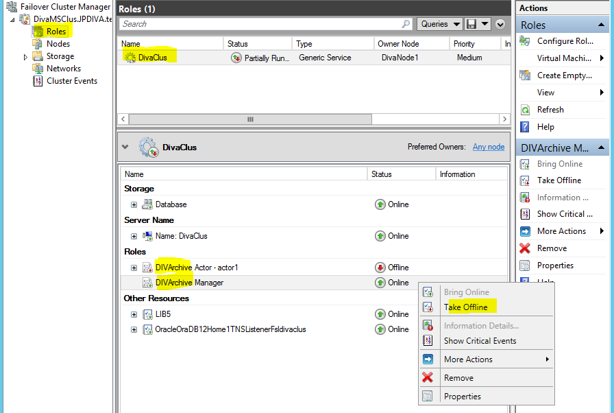Sort by the Owner Node column header
This screenshot has width=614, height=413.
[x=411, y=44]
